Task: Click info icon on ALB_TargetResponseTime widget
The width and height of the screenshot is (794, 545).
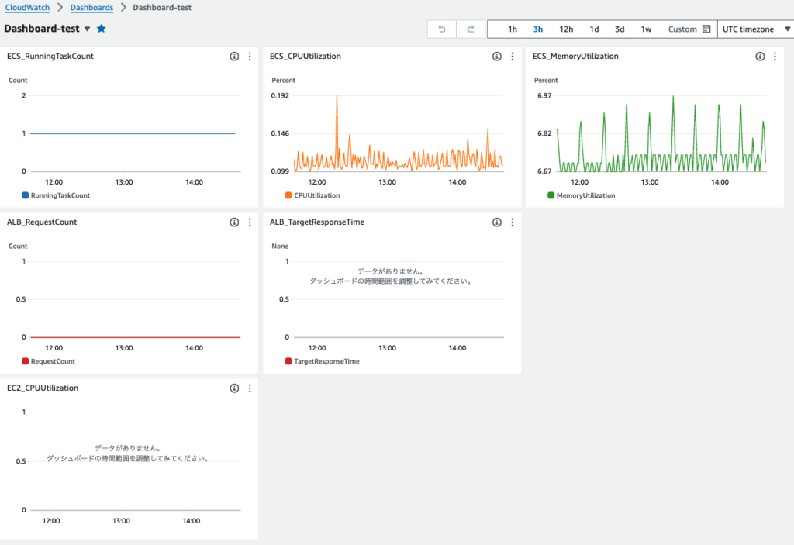Action: point(497,222)
